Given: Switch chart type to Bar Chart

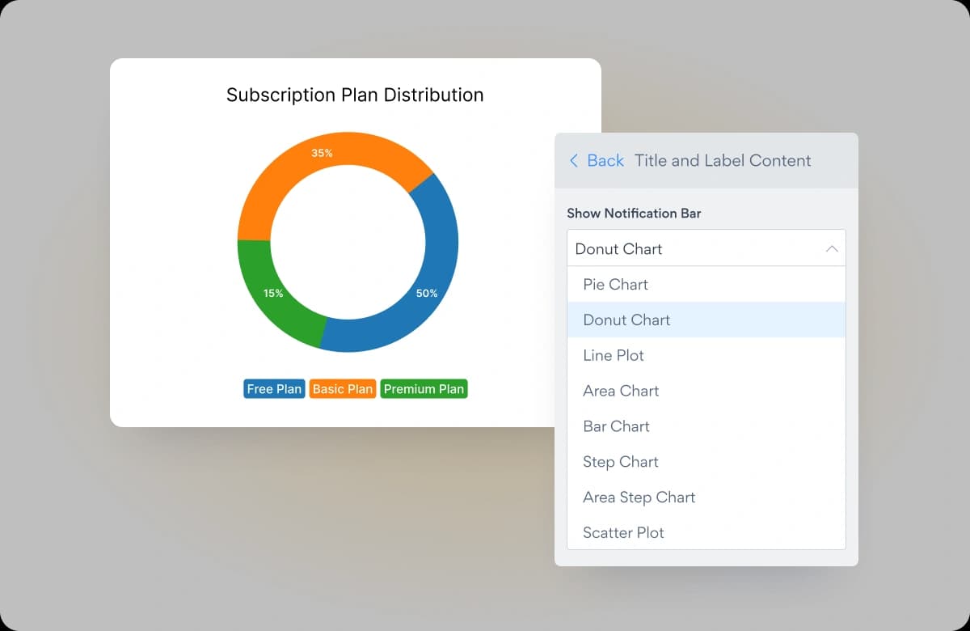Looking at the screenshot, I should click(x=706, y=426).
